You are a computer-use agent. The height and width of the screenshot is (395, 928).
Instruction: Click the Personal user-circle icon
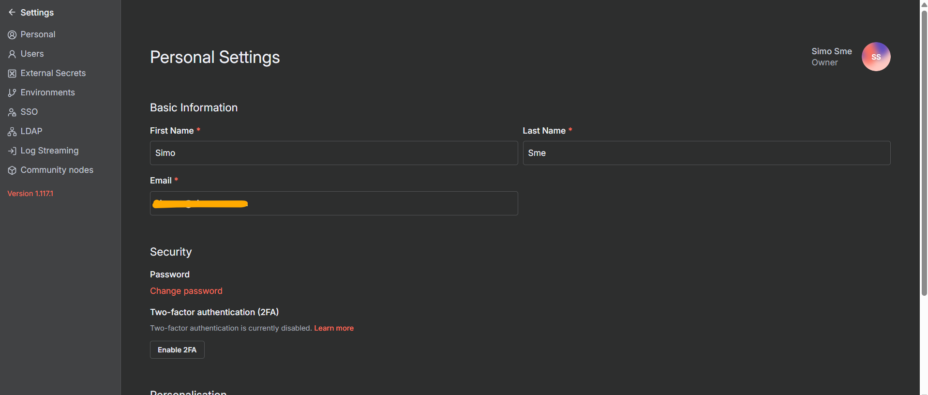pyautogui.click(x=12, y=35)
